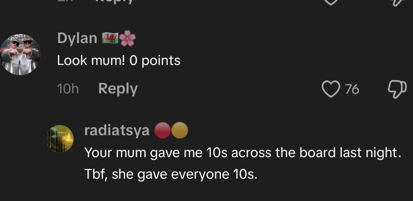Image resolution: width=413 pixels, height=201 pixels.
Task: Tap the cut-off heart icon at the top edge
Action: 330,2
